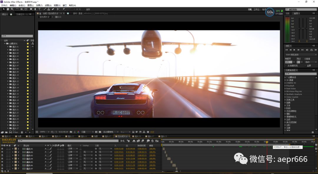The image size is (318, 174).
Task: Expand CINEMA 4D effects category
Action: point(285,83)
